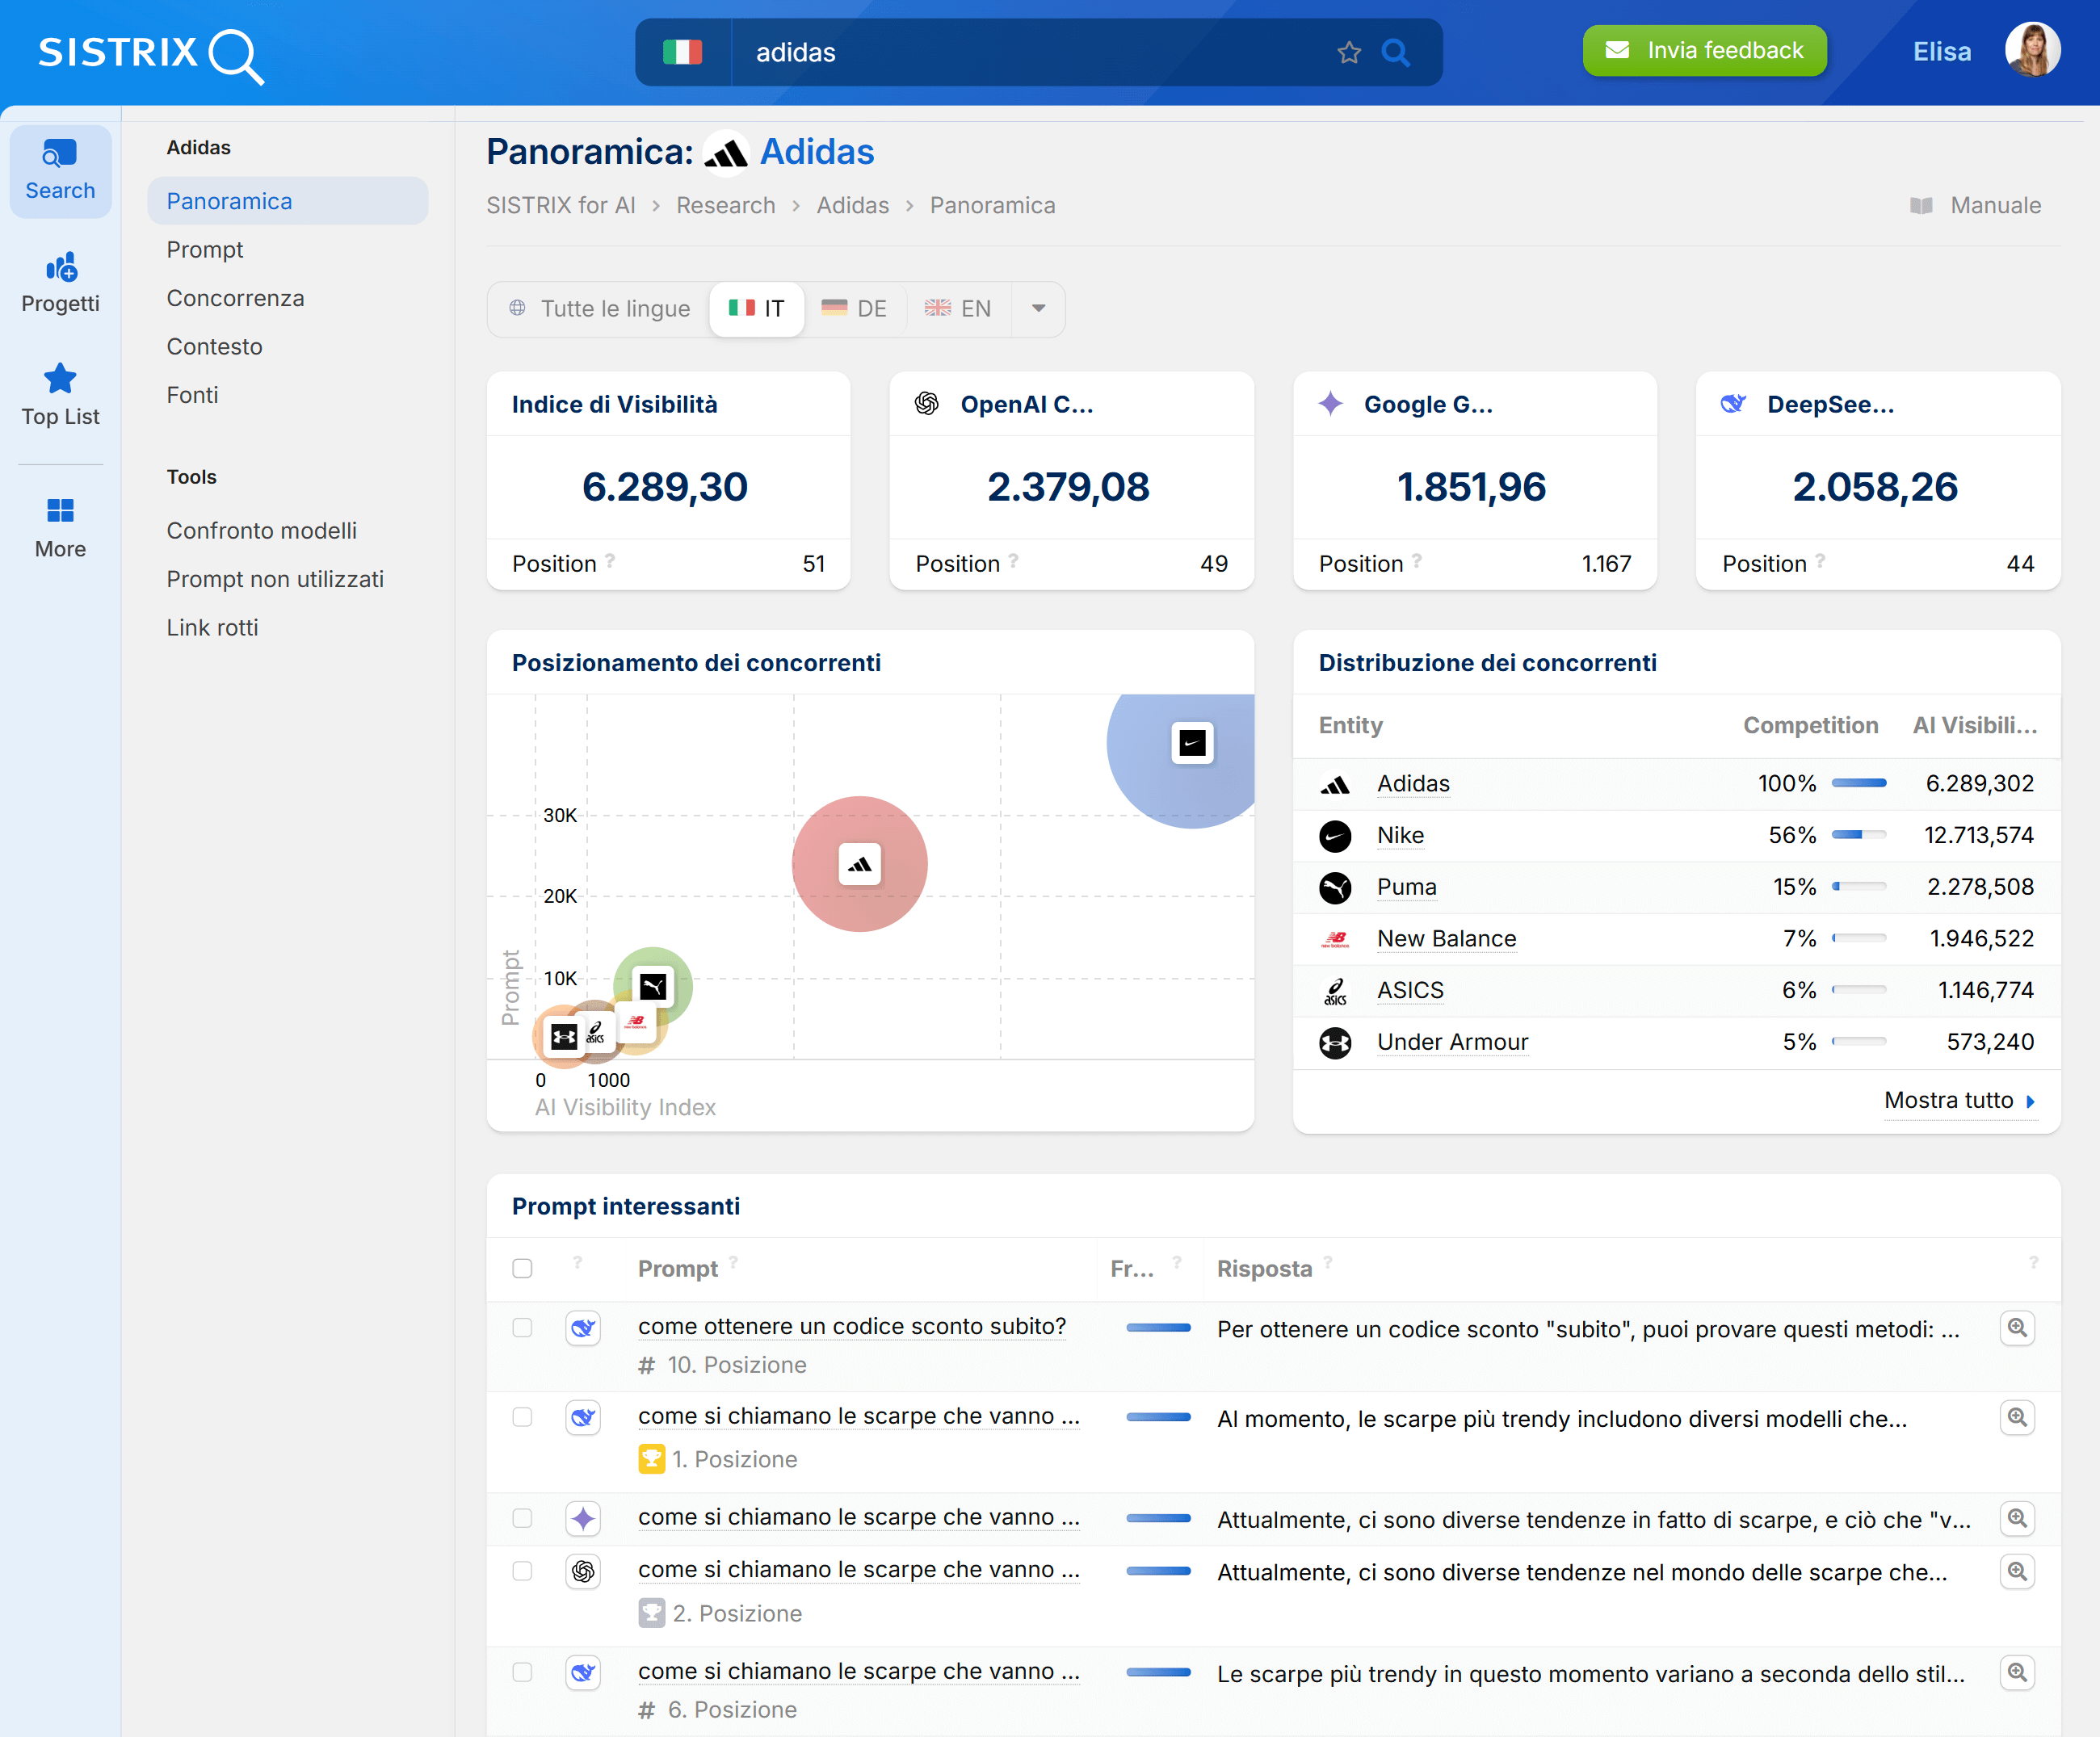Open Concorrenza in the left menu

click(235, 298)
